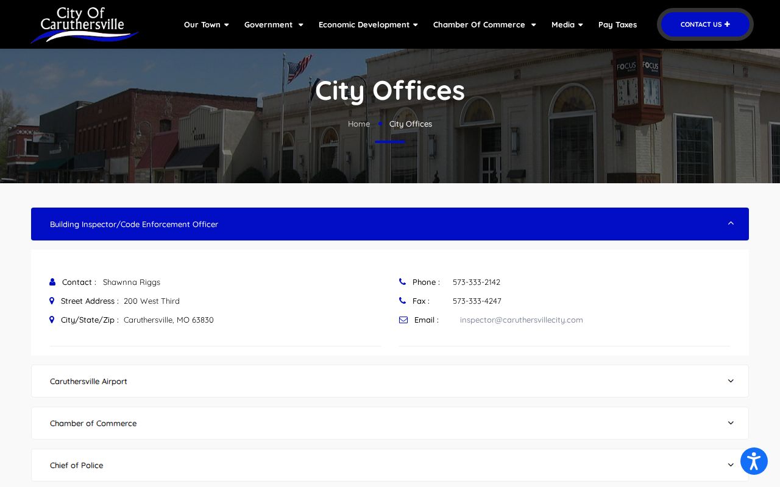This screenshot has width=780, height=487.
Task: Click the Chief of Police accordion title
Action: click(x=76, y=465)
